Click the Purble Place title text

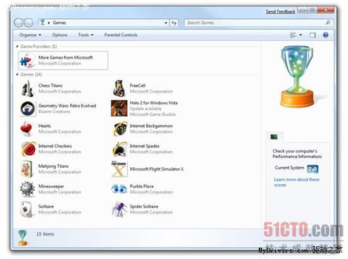pyautogui.click(x=142, y=186)
